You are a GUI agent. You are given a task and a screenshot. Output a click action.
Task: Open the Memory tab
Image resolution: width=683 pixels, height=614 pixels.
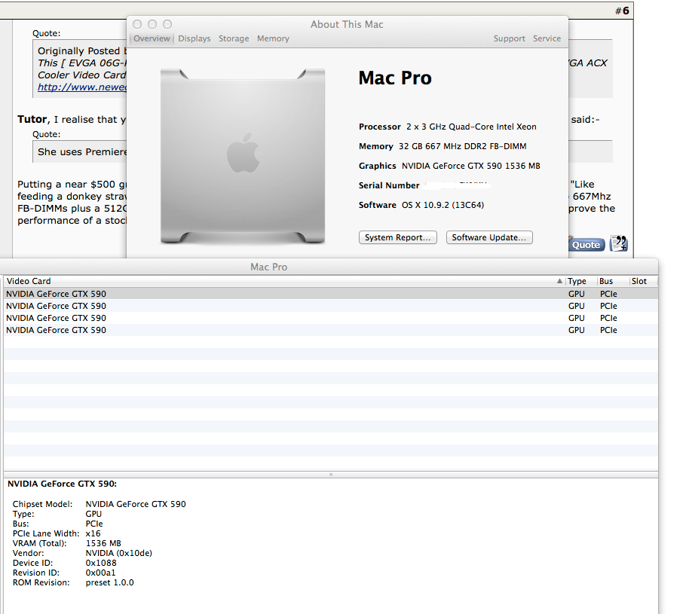273,38
